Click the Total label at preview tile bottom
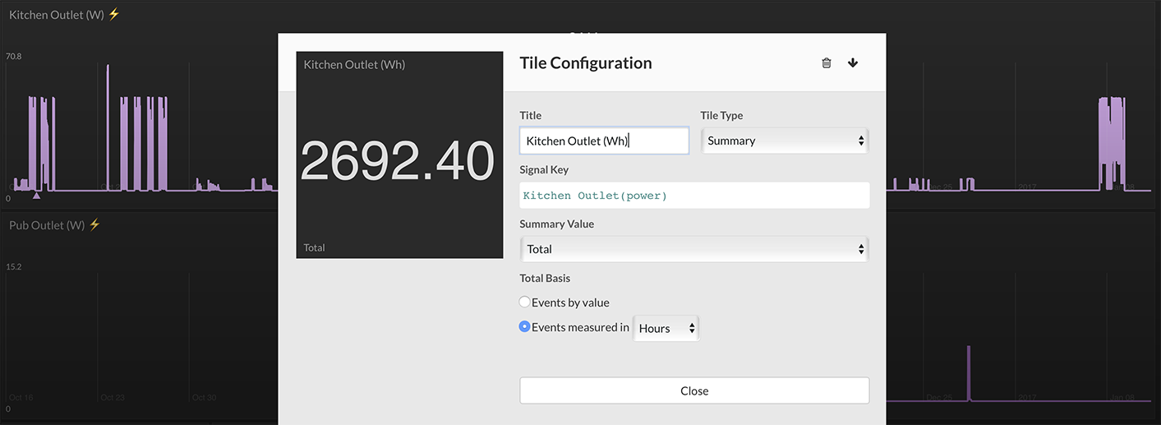Screen dimensions: 1161x425 tap(315, 247)
